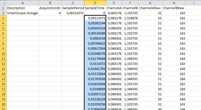Click the column H header
The width and height of the screenshot is (201, 110).
174,3
